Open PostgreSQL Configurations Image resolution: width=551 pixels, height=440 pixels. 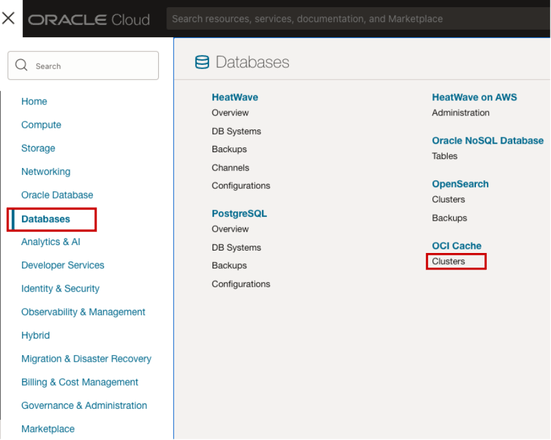click(241, 284)
